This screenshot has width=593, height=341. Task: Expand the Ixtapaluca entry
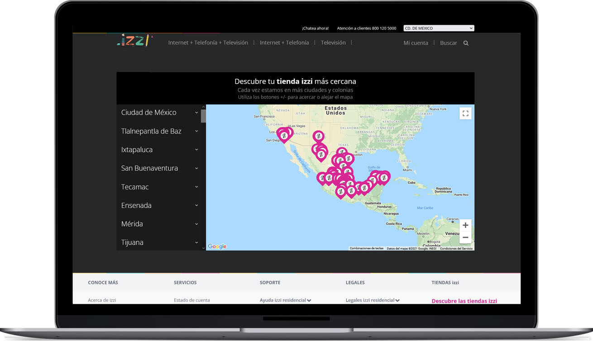(159, 150)
